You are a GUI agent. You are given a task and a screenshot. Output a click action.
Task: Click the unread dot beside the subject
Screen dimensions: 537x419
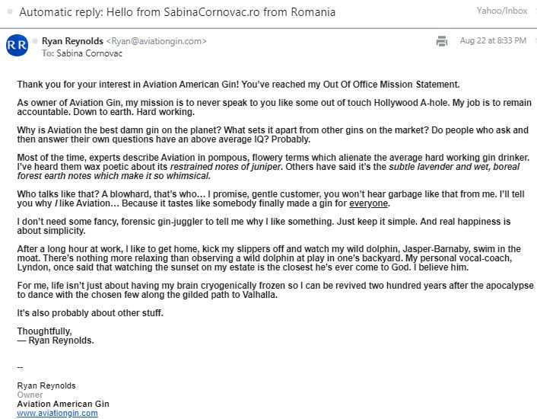(x=9, y=13)
